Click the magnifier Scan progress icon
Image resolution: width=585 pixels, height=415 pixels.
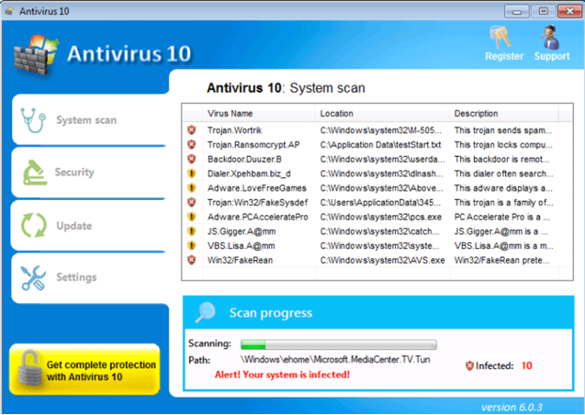206,312
